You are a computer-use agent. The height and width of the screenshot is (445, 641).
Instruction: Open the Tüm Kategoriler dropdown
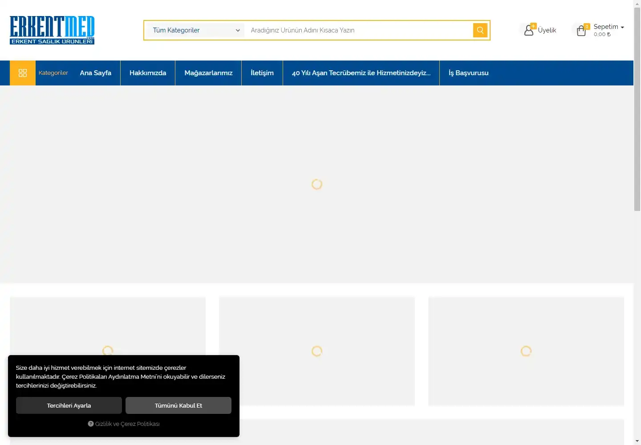pos(195,30)
